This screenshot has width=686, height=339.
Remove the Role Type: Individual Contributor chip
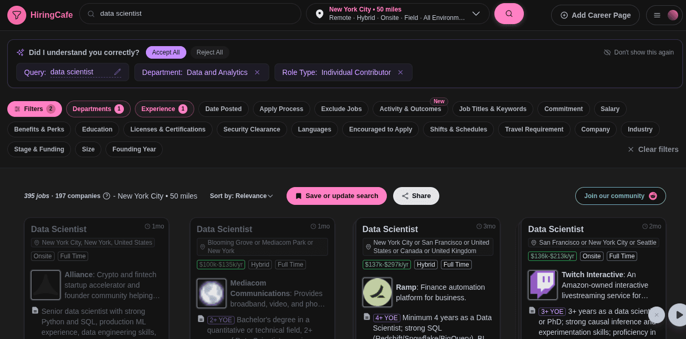tap(400, 72)
